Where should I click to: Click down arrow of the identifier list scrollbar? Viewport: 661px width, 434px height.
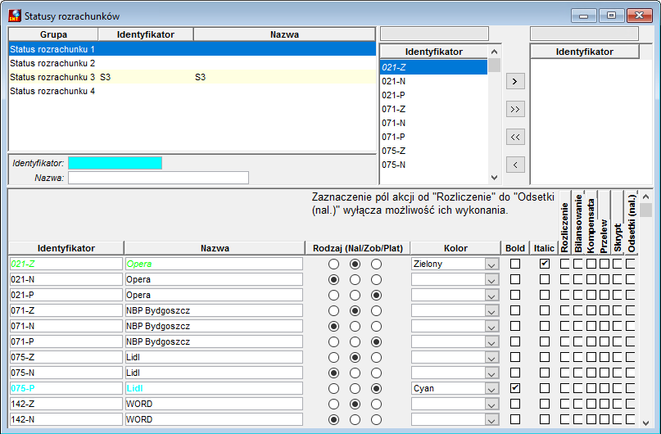coord(495,178)
